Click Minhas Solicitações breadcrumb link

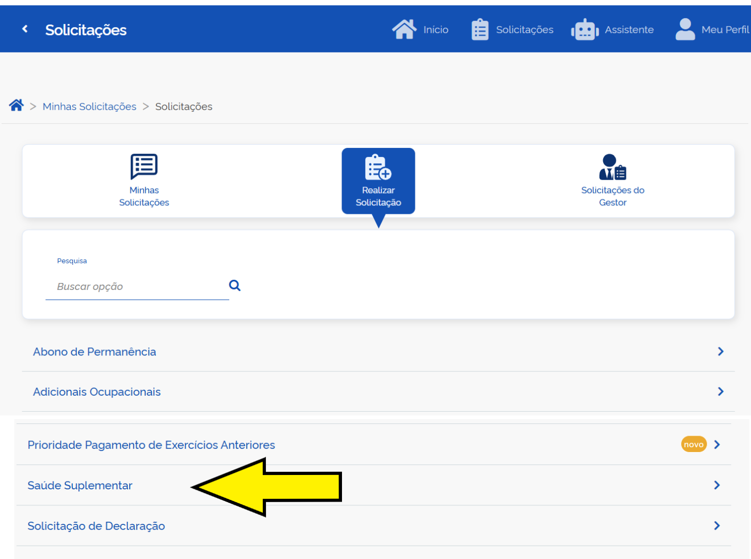point(89,106)
